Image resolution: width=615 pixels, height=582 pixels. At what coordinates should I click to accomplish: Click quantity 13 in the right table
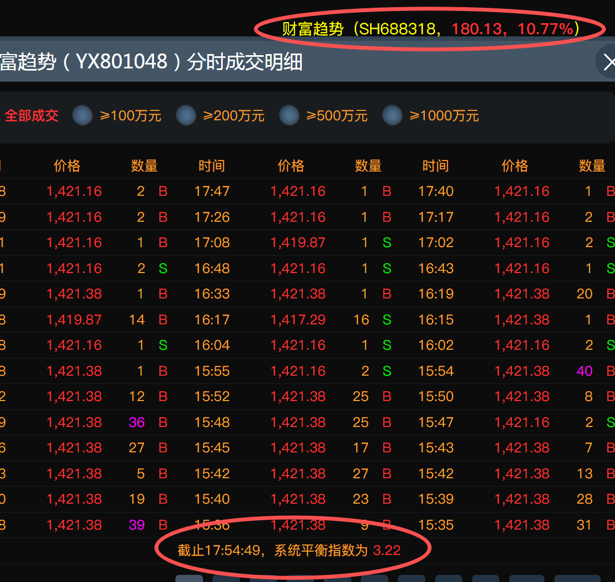click(x=585, y=473)
